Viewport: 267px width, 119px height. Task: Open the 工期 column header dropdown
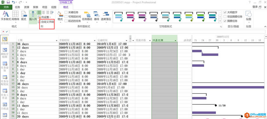(57, 40)
